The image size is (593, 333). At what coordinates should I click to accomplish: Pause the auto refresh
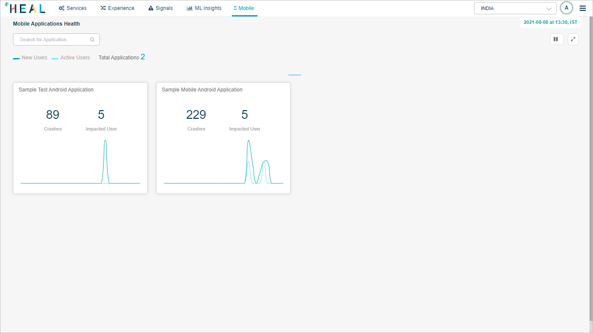tap(557, 39)
